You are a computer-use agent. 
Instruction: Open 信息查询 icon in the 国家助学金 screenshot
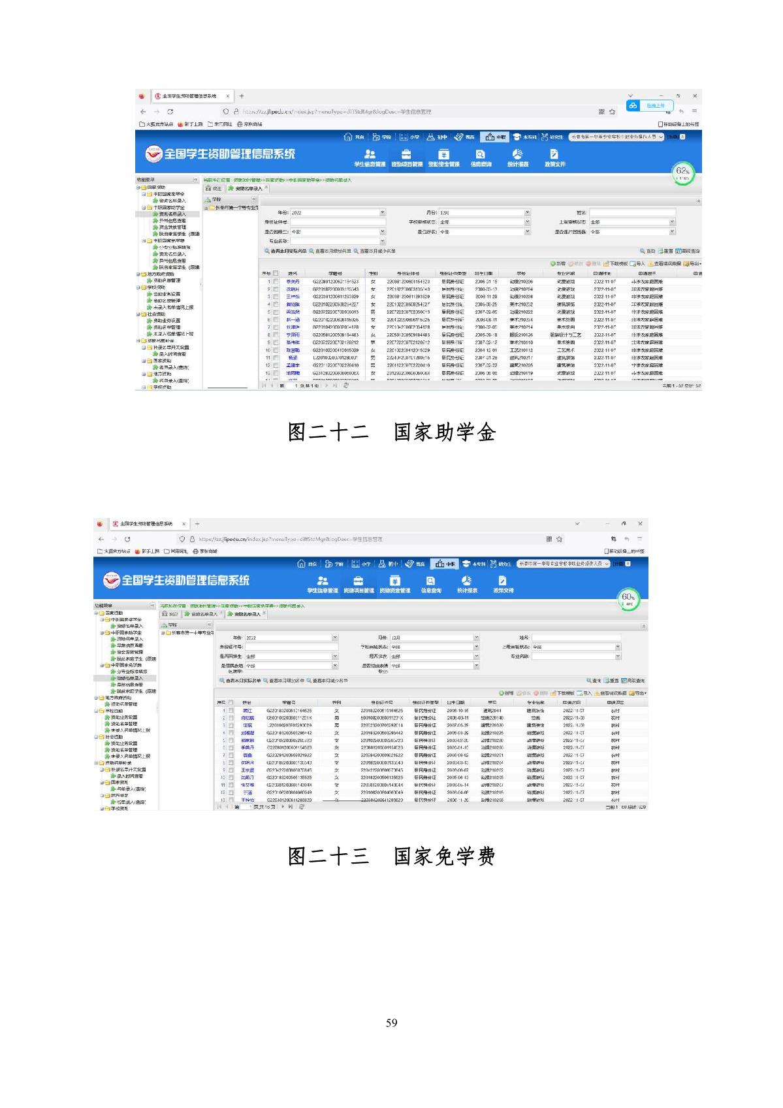481,157
